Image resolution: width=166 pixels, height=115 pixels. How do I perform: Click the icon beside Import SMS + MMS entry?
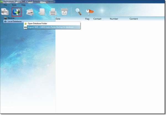[x=25, y=27]
